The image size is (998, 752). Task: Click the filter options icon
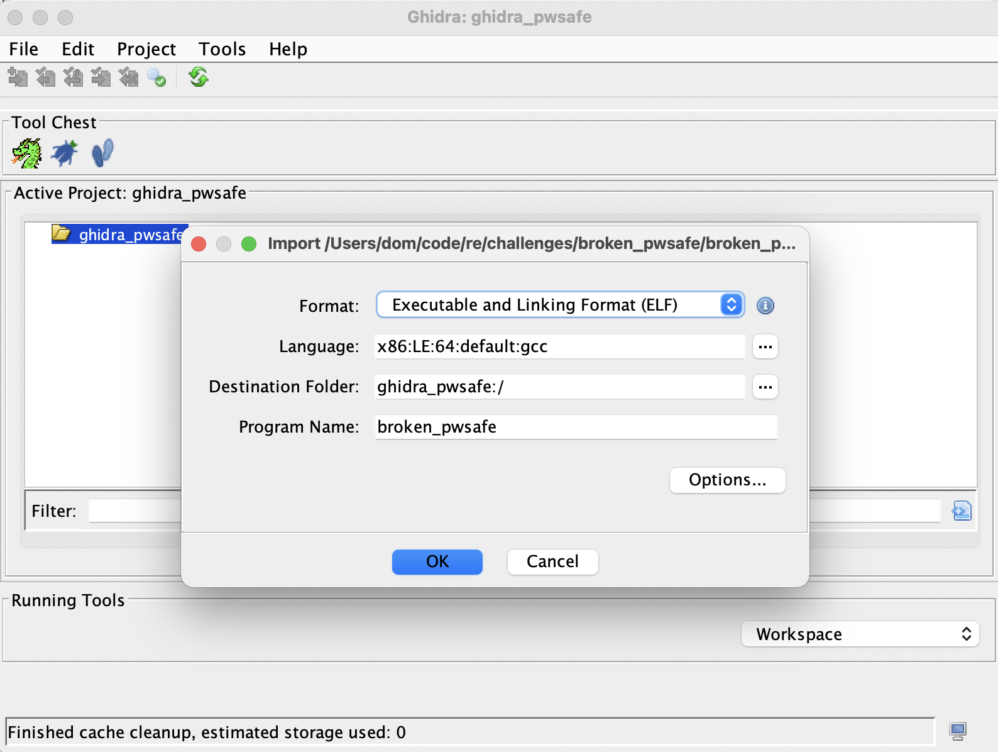pyautogui.click(x=962, y=511)
